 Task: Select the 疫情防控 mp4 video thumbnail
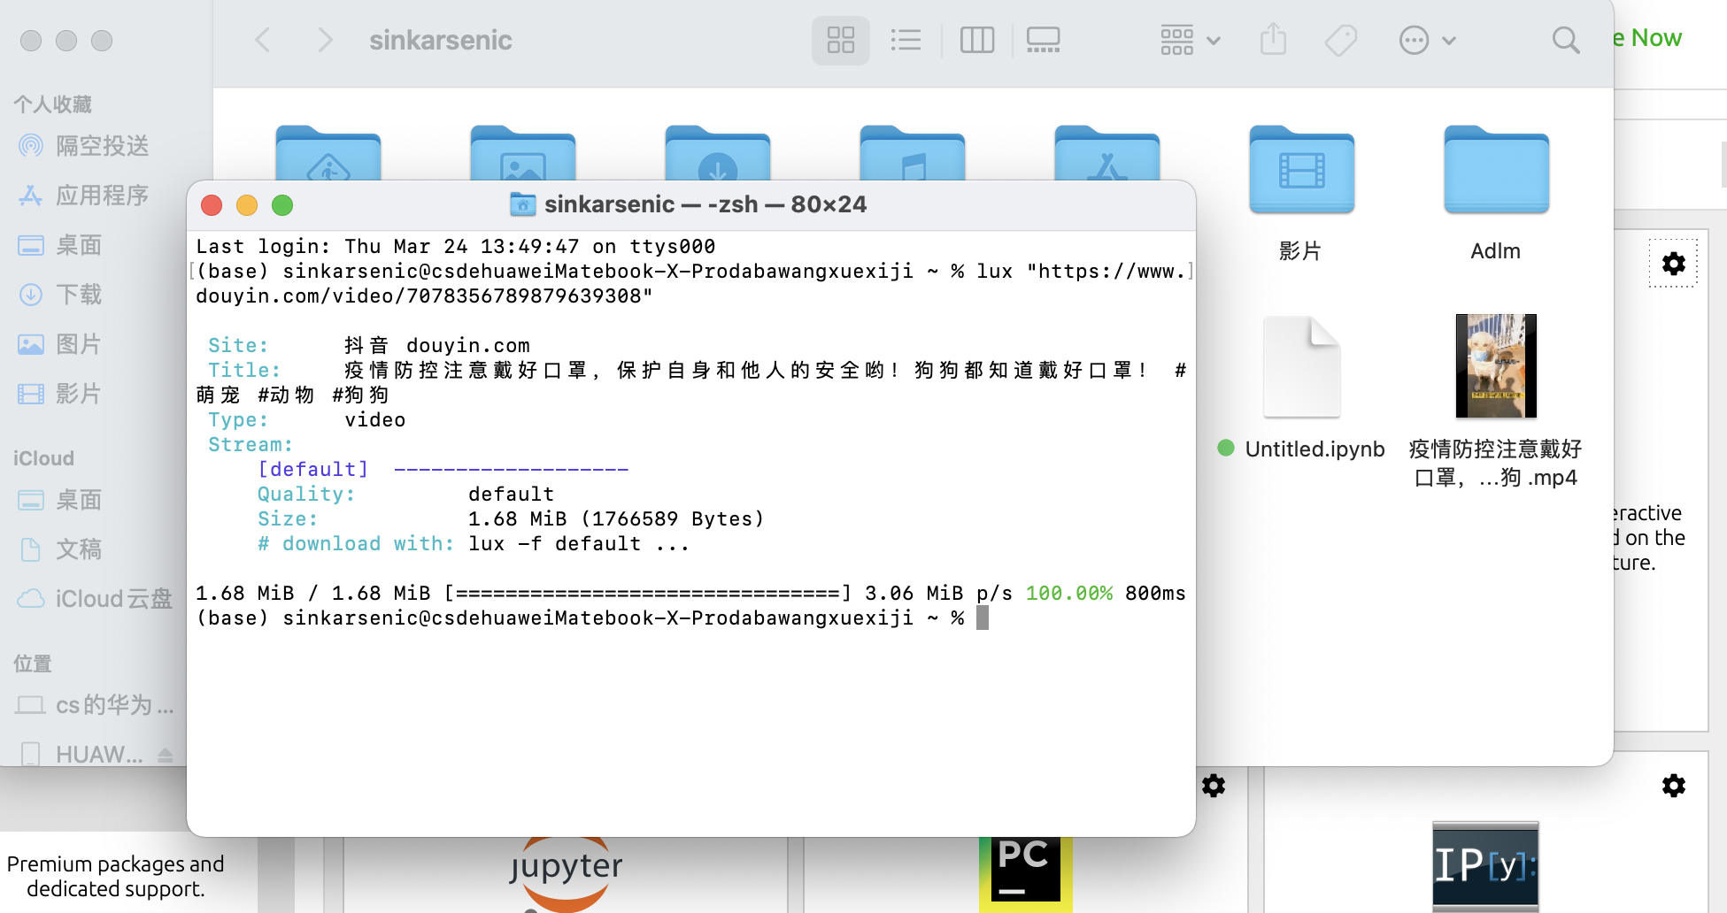[x=1496, y=365]
